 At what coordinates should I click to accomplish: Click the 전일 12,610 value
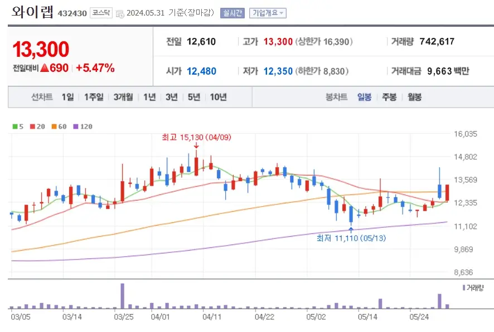pos(201,42)
